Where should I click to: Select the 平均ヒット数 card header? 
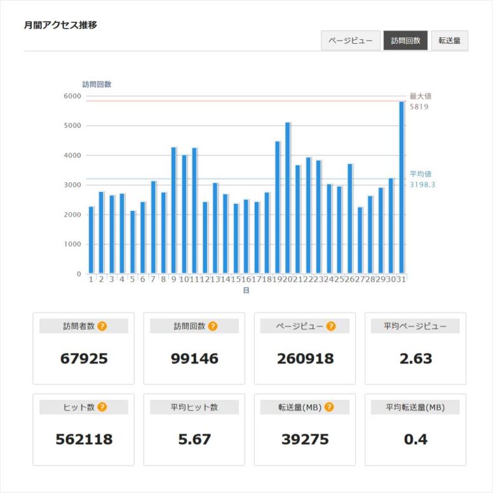(194, 407)
